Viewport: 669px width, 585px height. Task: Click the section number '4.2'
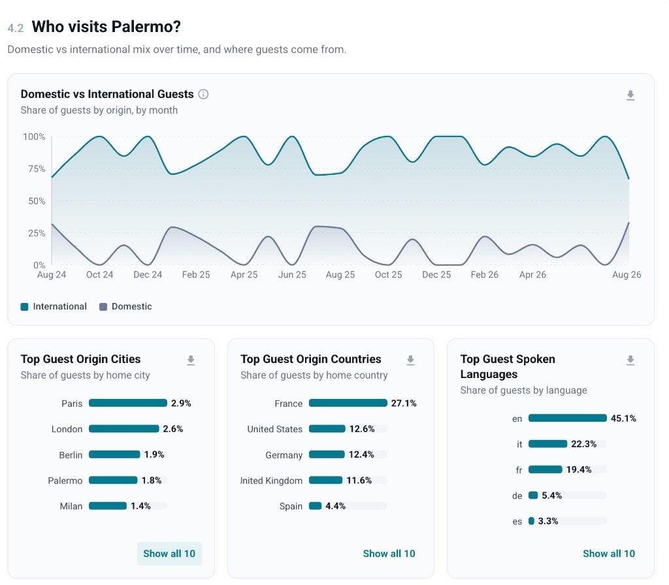click(16, 28)
